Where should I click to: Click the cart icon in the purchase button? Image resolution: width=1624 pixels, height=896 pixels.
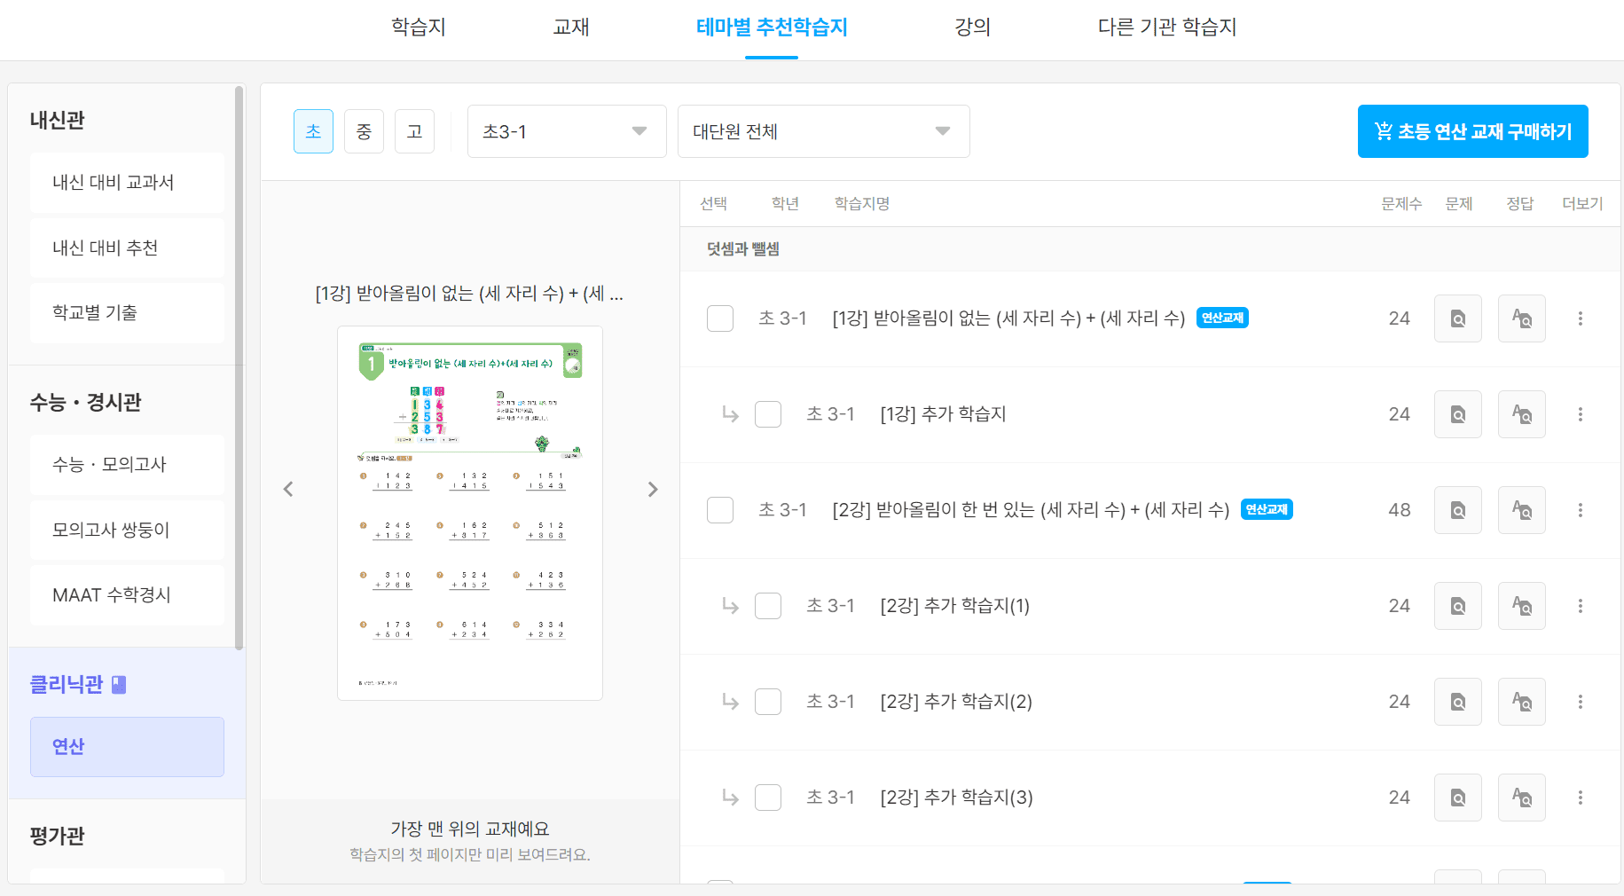[1384, 130]
